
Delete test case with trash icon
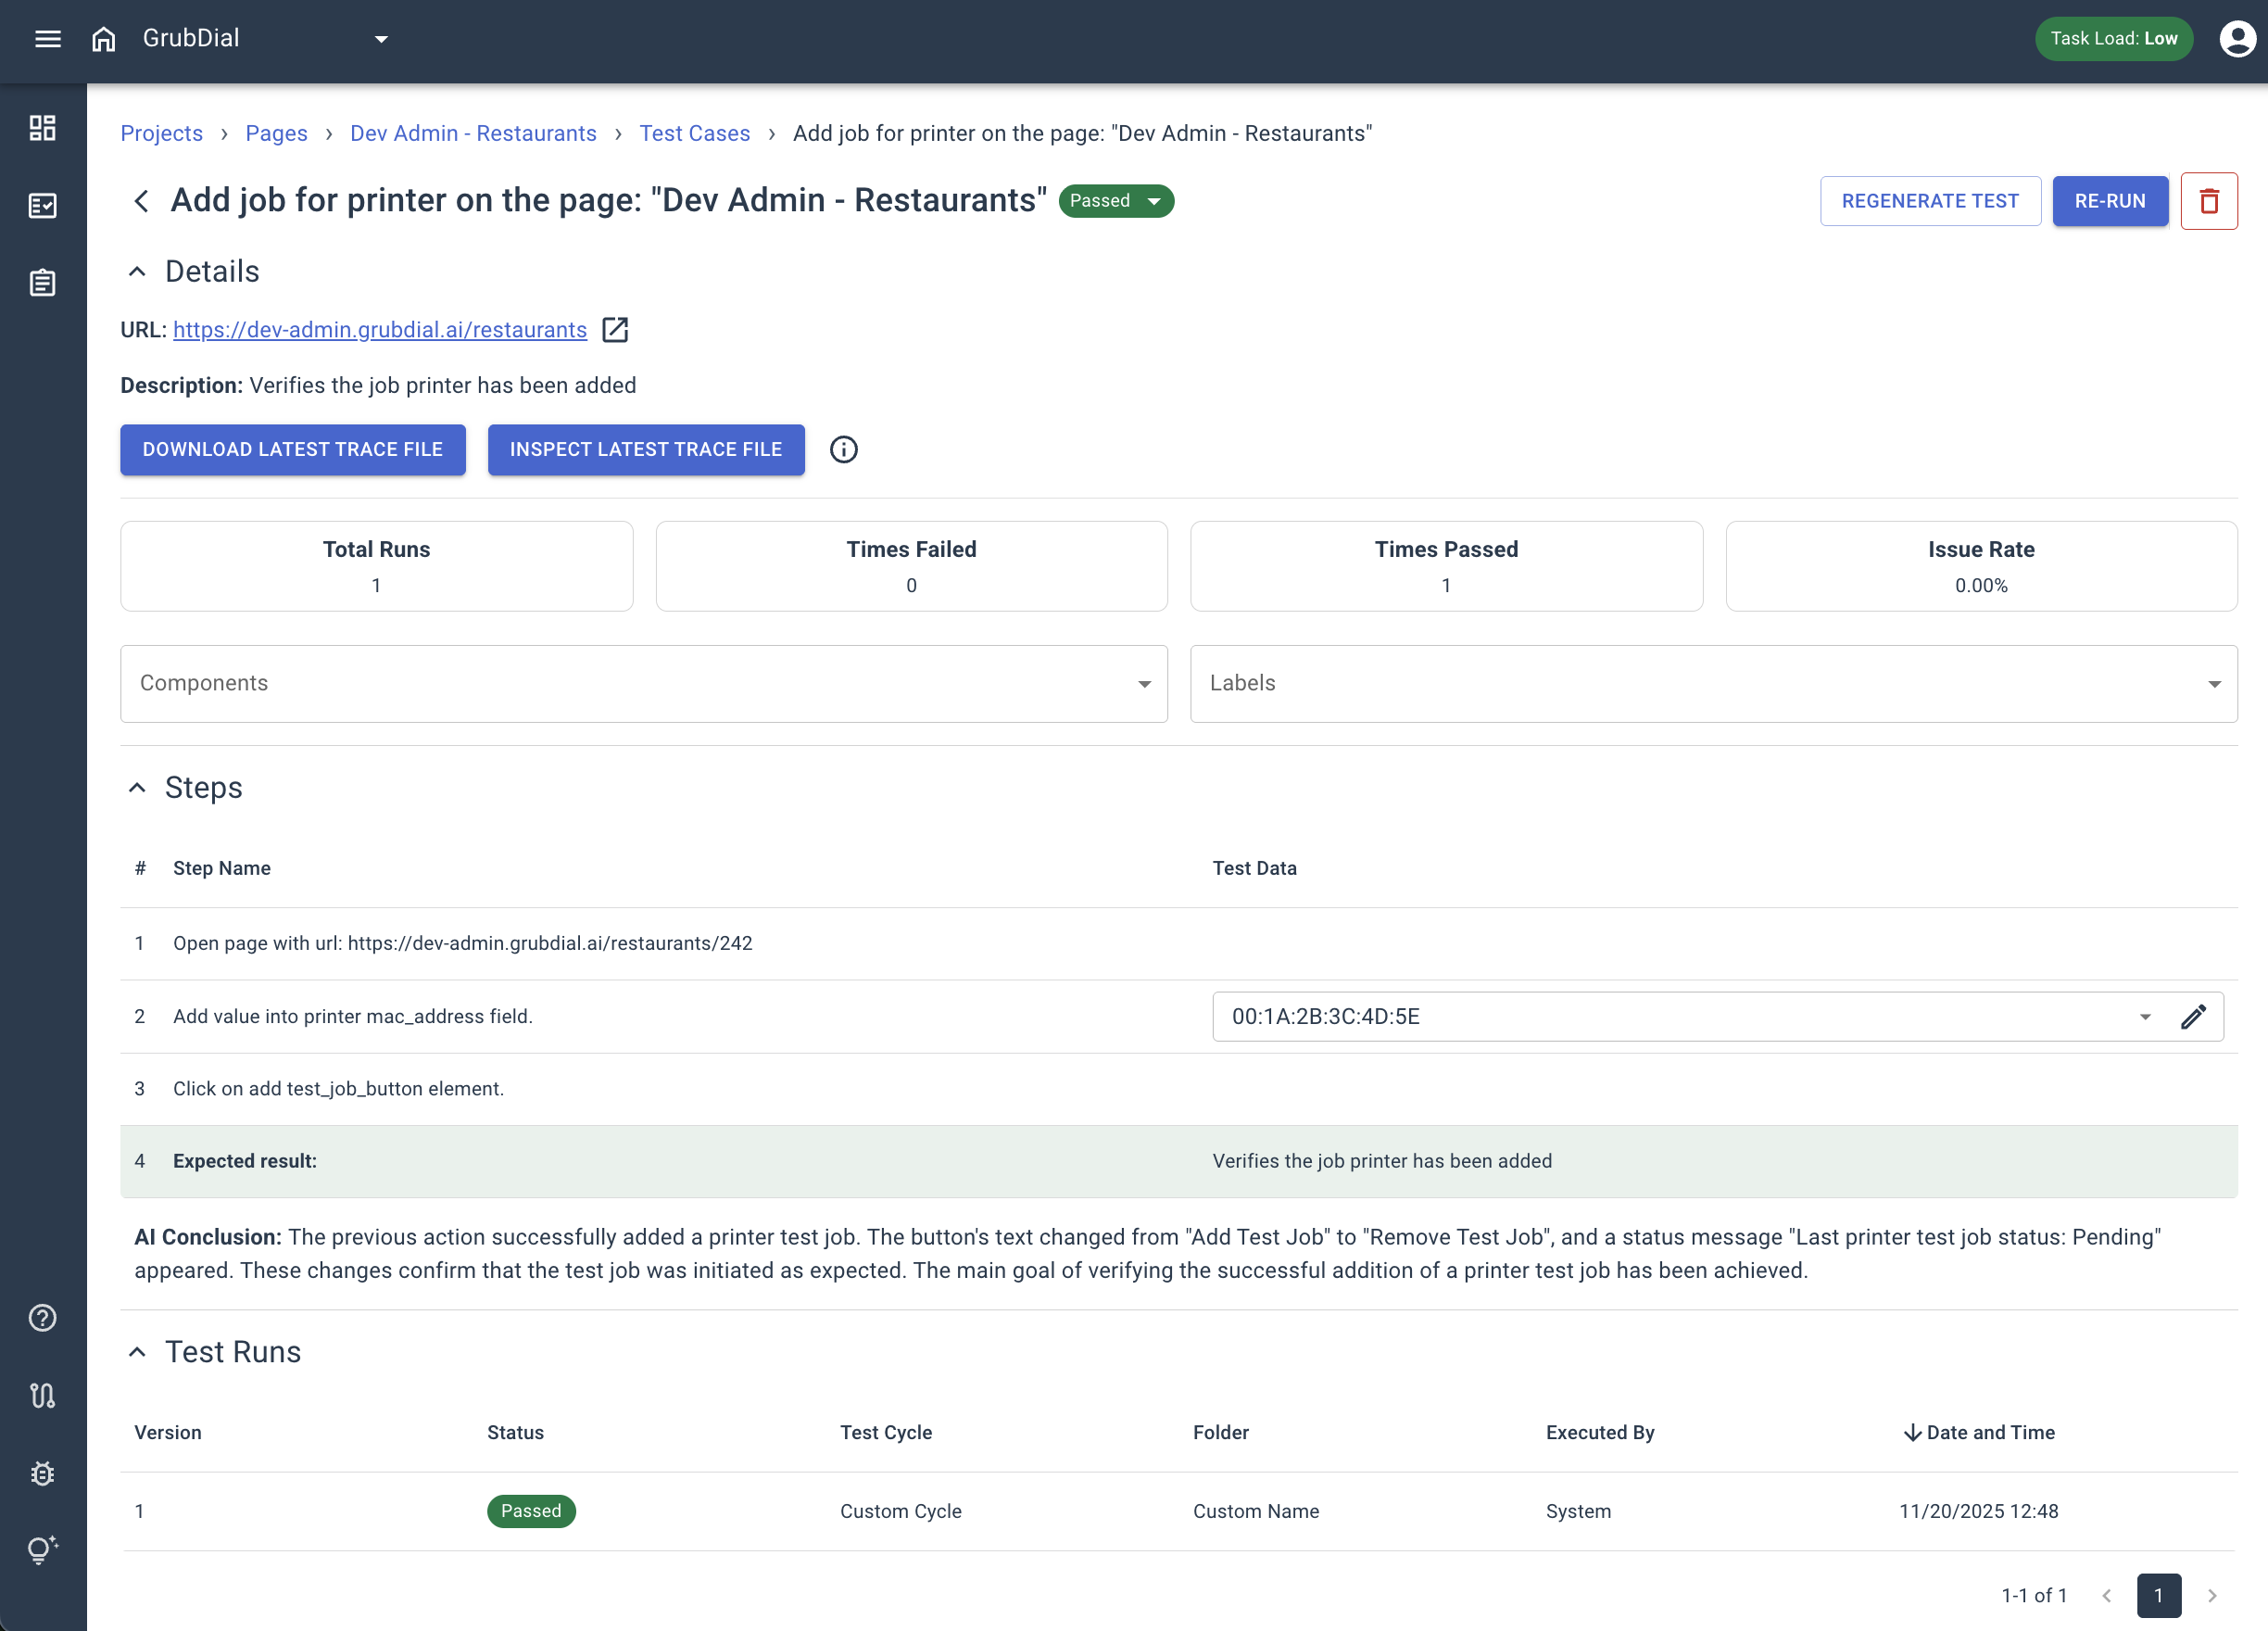pyautogui.click(x=2208, y=201)
